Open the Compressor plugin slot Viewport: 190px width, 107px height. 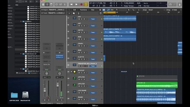click(x=59, y=56)
